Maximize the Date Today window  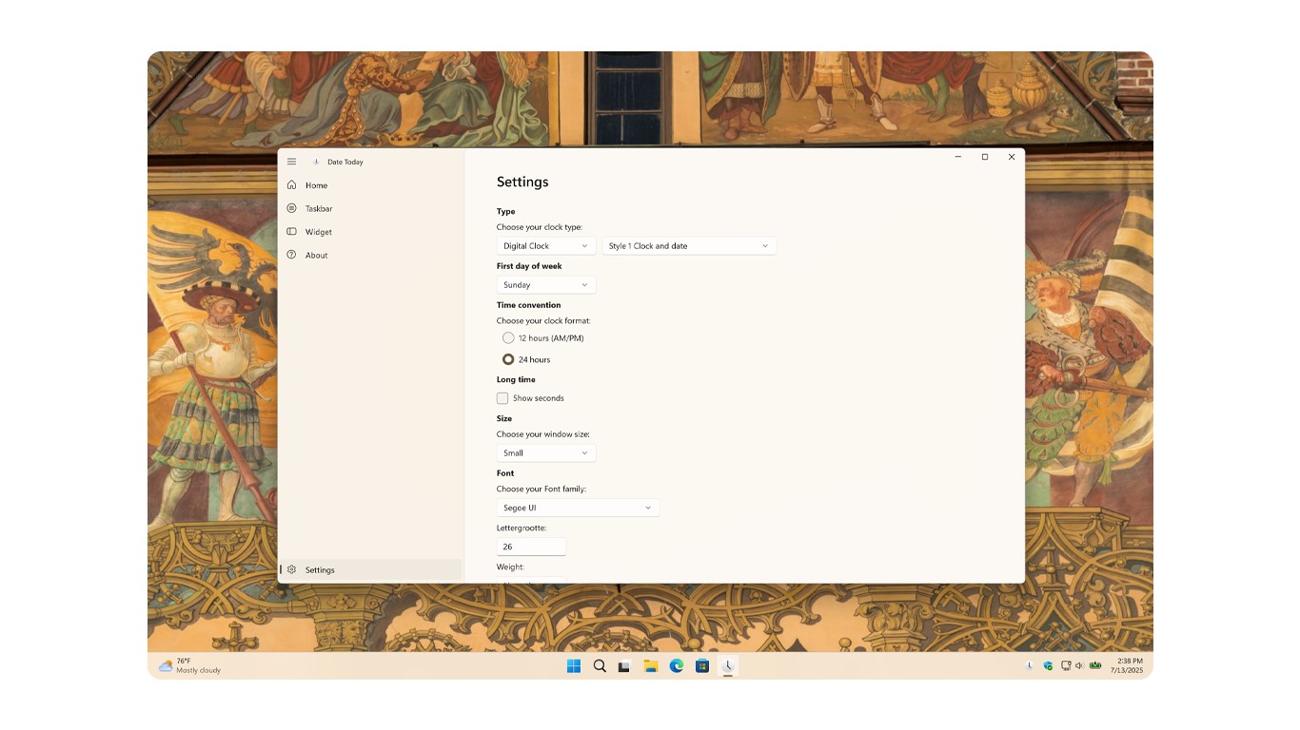pyautogui.click(x=984, y=157)
